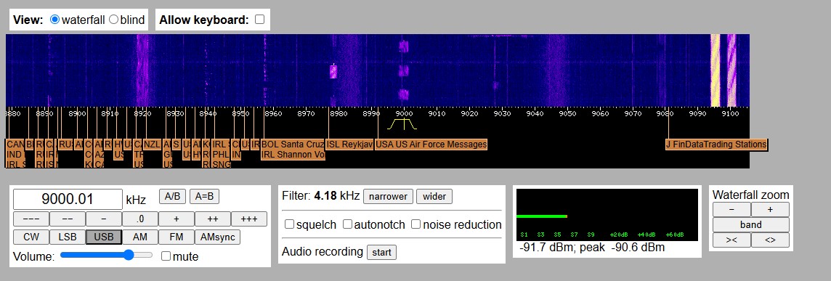Tick the autonotch checkbox
831x281 pixels.
(348, 224)
